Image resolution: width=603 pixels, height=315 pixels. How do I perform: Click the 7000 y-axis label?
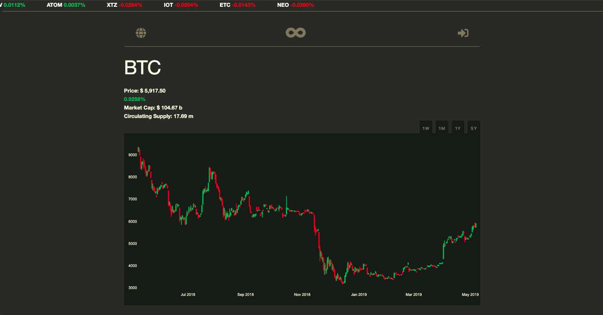point(132,199)
